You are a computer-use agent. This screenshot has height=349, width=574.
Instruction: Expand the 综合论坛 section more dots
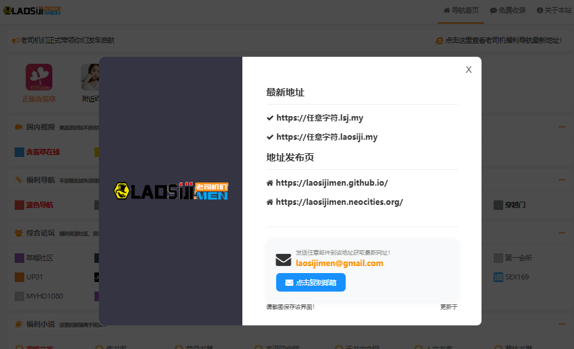pyautogui.click(x=562, y=233)
